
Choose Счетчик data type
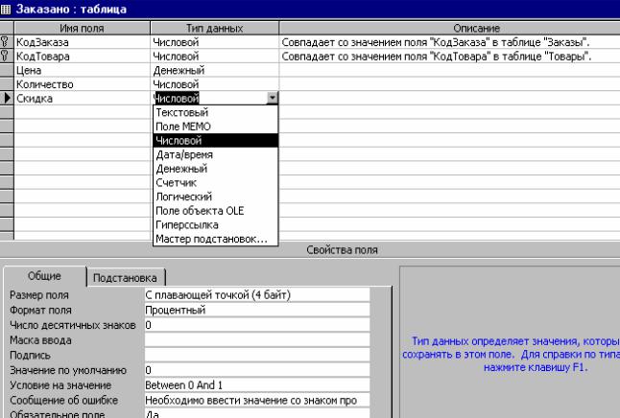[x=216, y=182]
